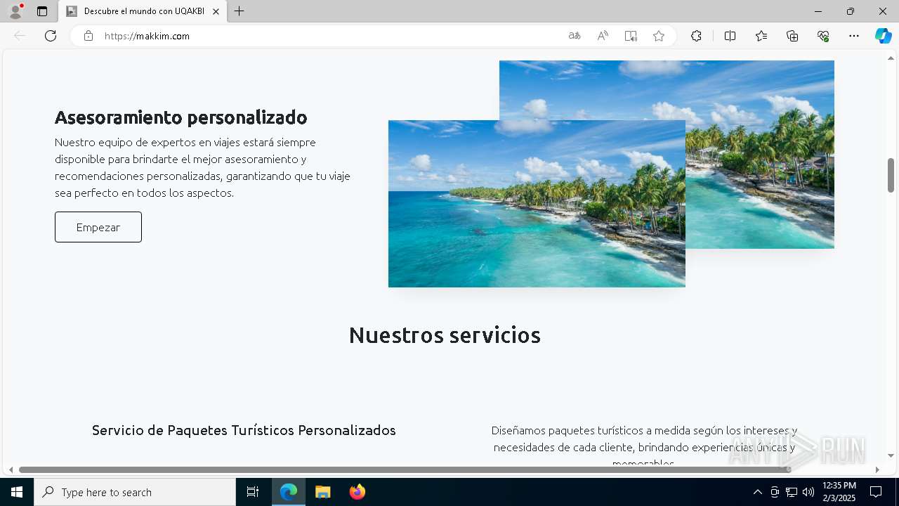This screenshot has height=506, width=899.
Task: Open Firefox on the taskbar
Action: pos(357,492)
